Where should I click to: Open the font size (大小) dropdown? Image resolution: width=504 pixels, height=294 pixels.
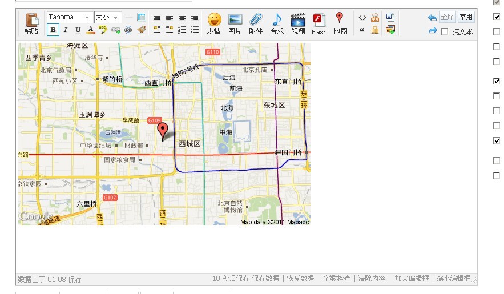[x=107, y=18]
